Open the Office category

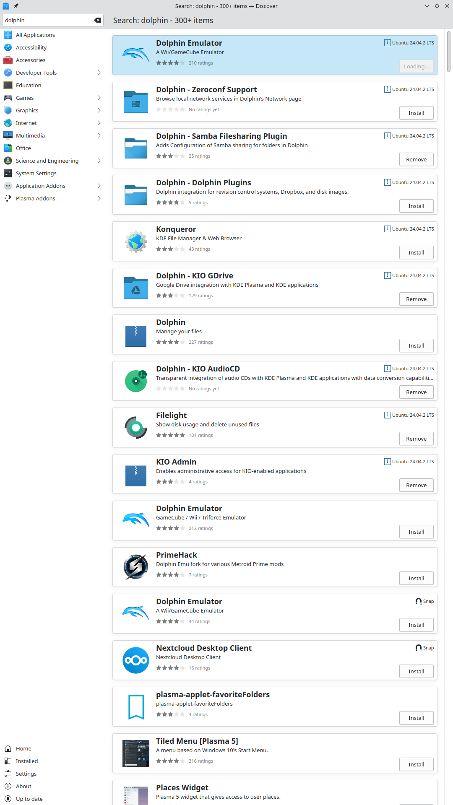click(x=52, y=148)
